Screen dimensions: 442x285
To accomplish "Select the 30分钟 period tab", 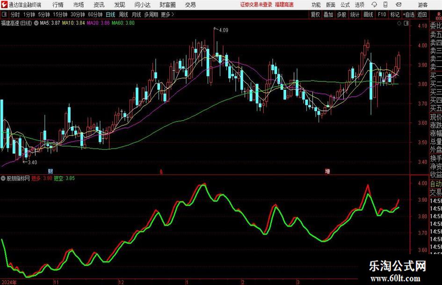I will tap(78, 15).
